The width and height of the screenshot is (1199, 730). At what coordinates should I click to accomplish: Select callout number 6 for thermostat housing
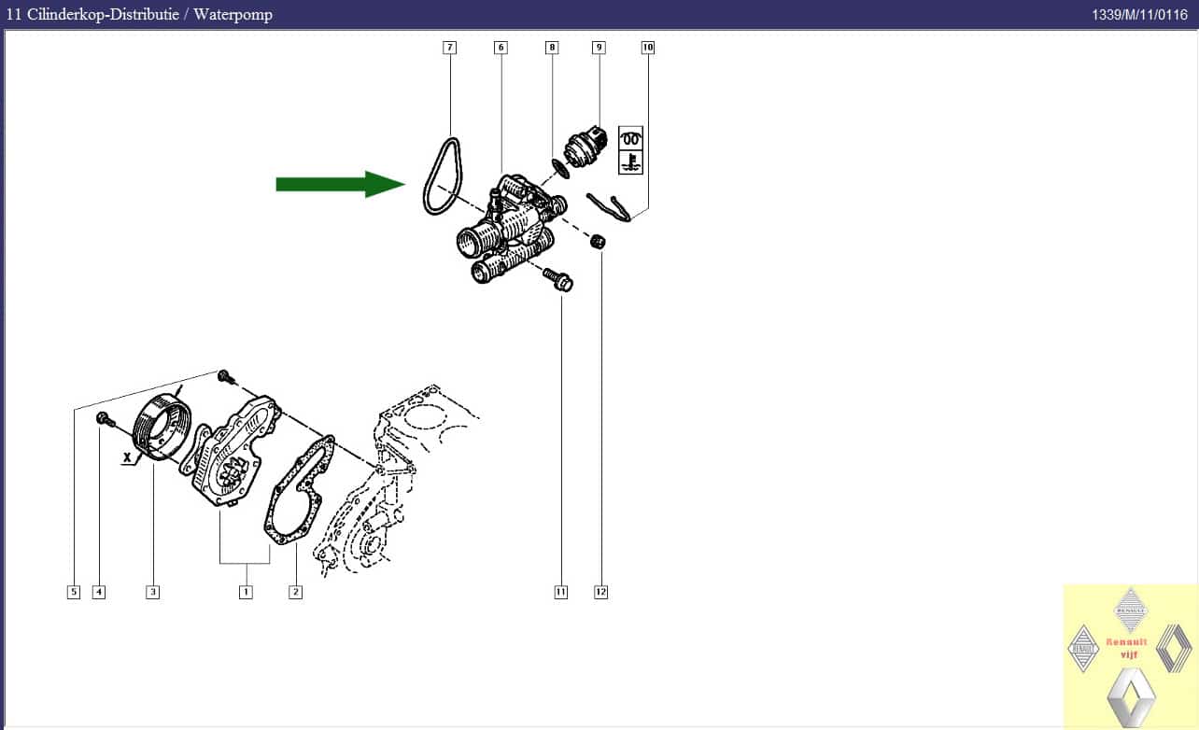[501, 47]
